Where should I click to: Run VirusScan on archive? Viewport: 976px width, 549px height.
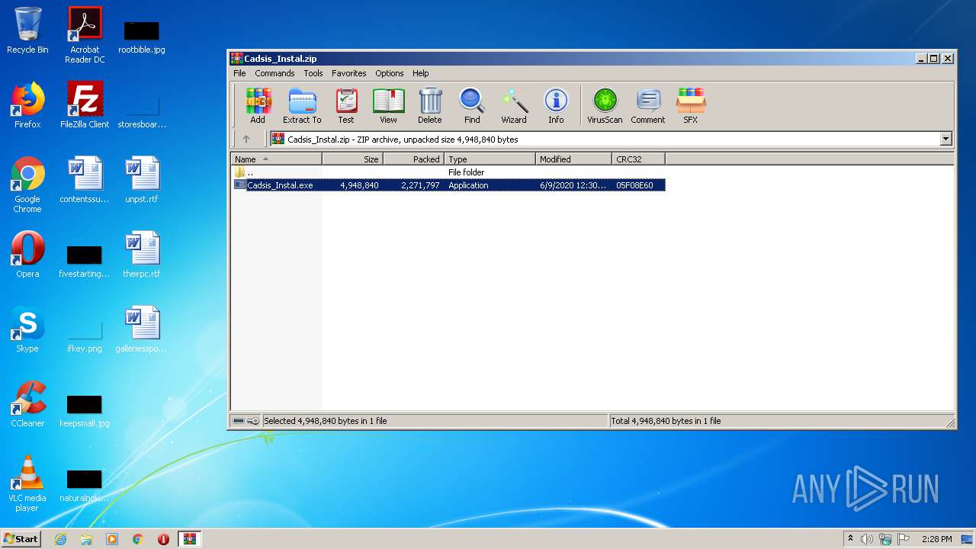tap(605, 105)
